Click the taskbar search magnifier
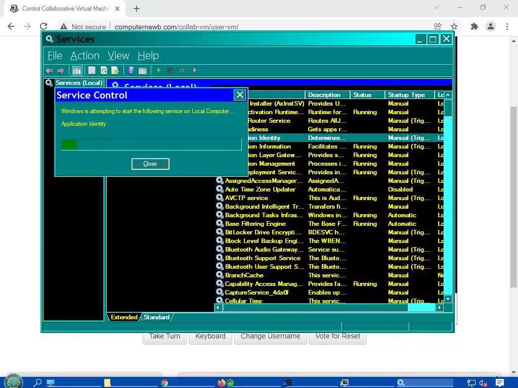 [37, 383]
